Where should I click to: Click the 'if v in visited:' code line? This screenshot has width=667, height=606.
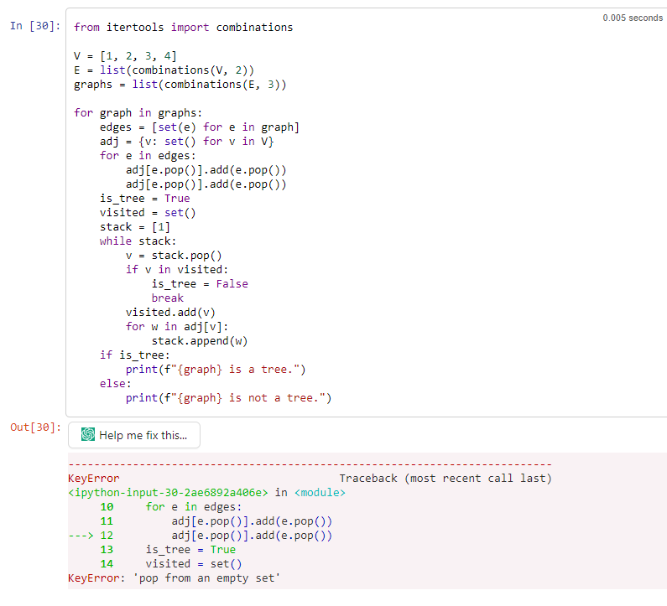pos(177,269)
